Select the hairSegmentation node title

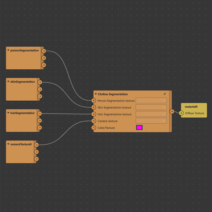click(22, 113)
